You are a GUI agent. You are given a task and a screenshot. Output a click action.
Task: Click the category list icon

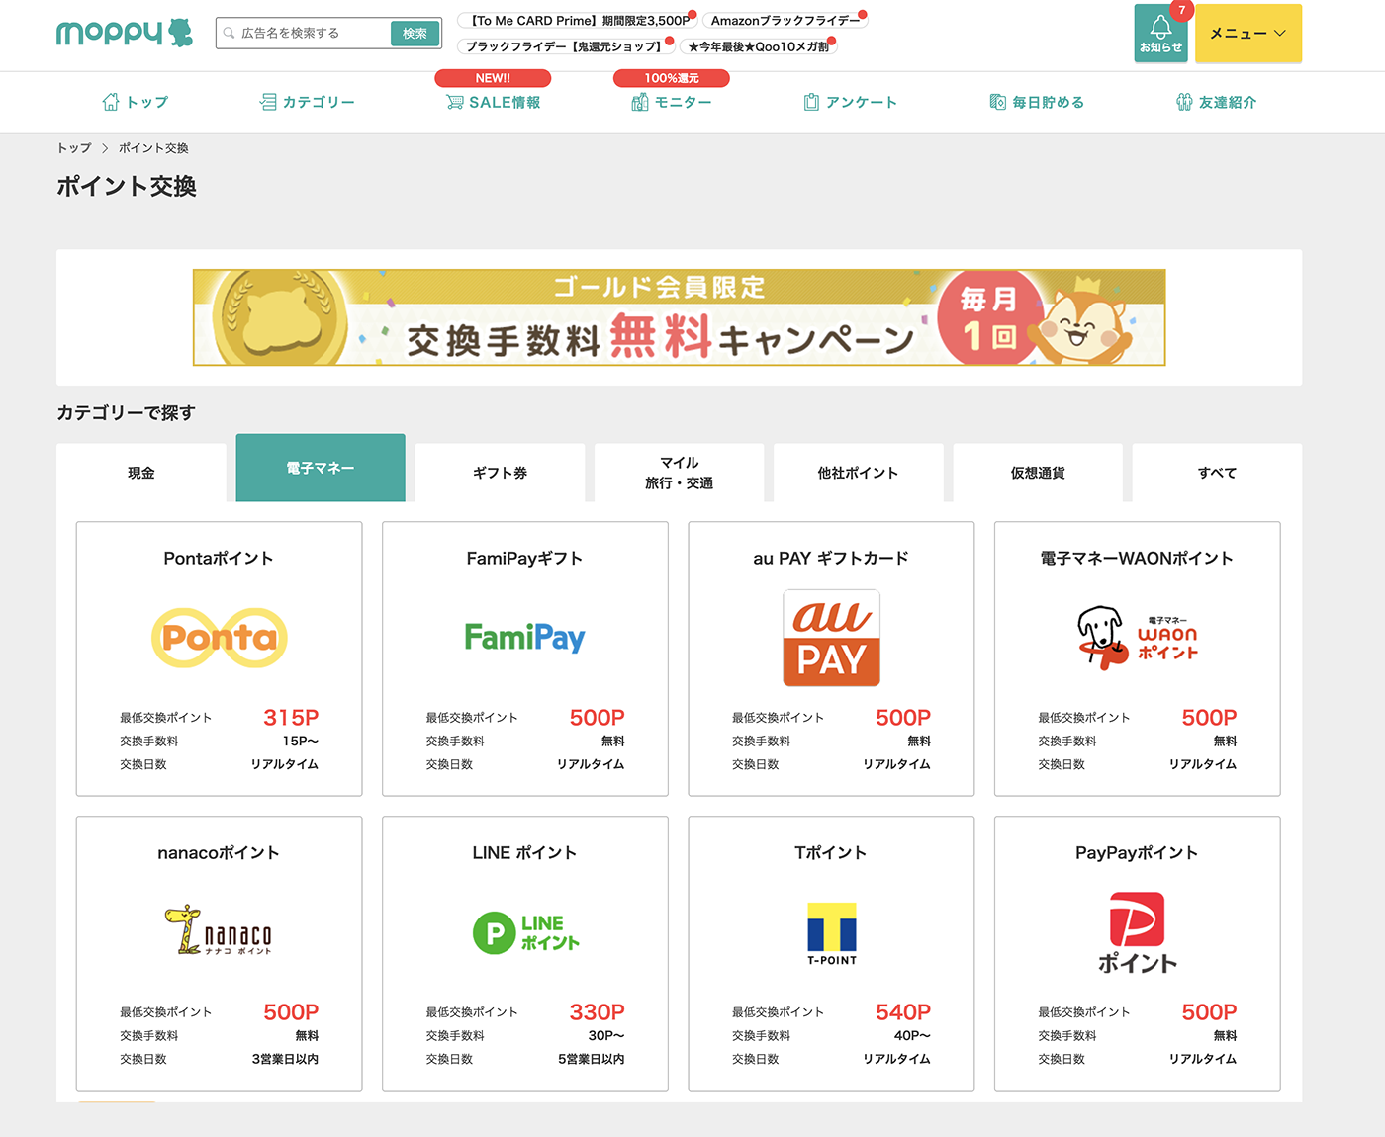coord(268,102)
